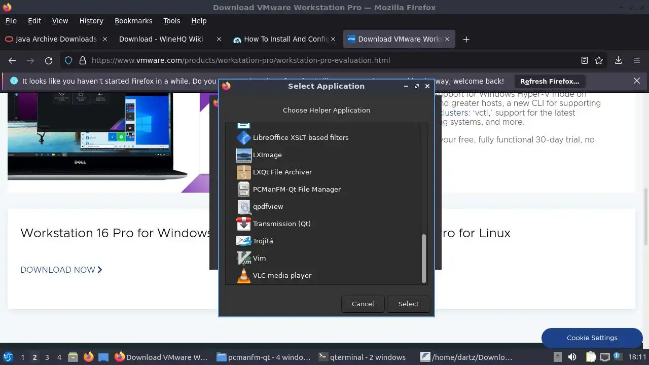649x365 pixels.
Task: Open the File menu
Action: coord(11,21)
